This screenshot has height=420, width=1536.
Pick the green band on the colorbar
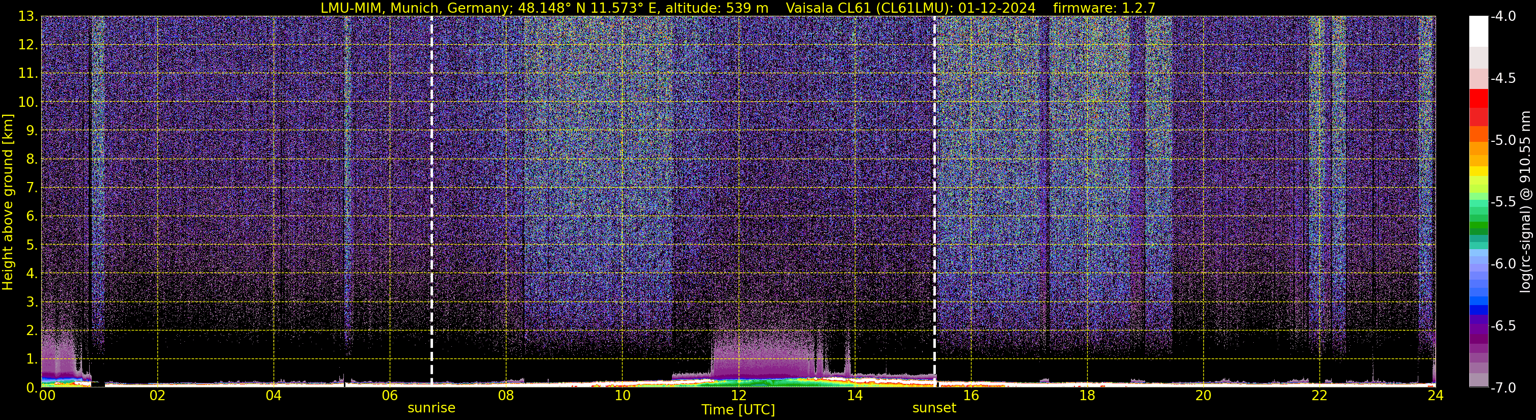[1478, 227]
